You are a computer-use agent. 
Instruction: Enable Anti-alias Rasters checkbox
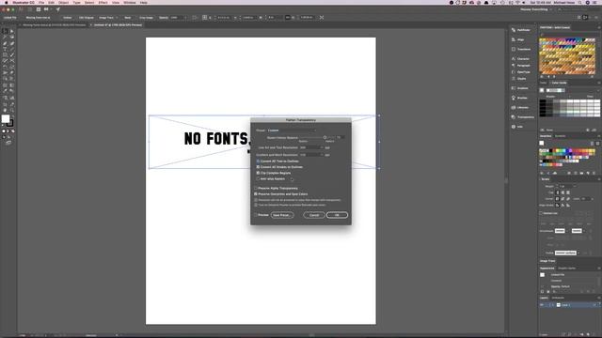pos(258,179)
